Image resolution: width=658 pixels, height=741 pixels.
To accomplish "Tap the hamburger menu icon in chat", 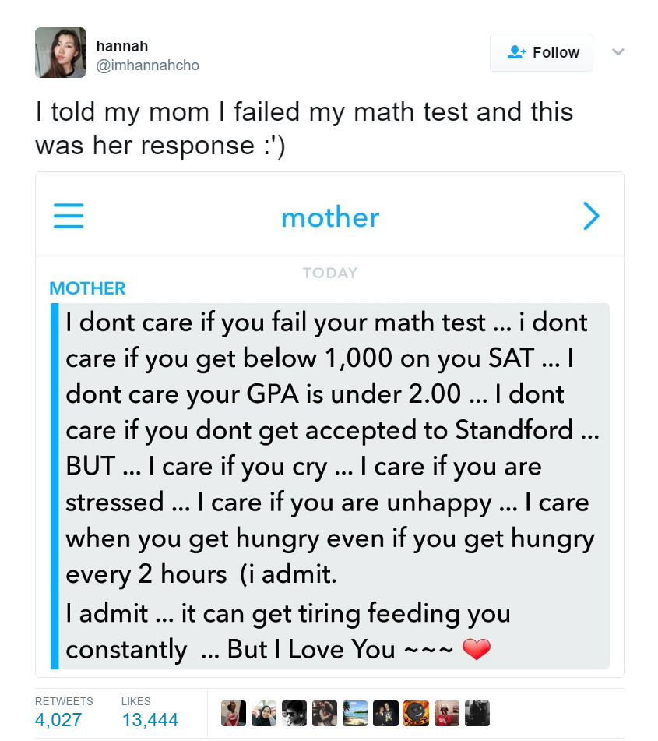I will 69,217.
